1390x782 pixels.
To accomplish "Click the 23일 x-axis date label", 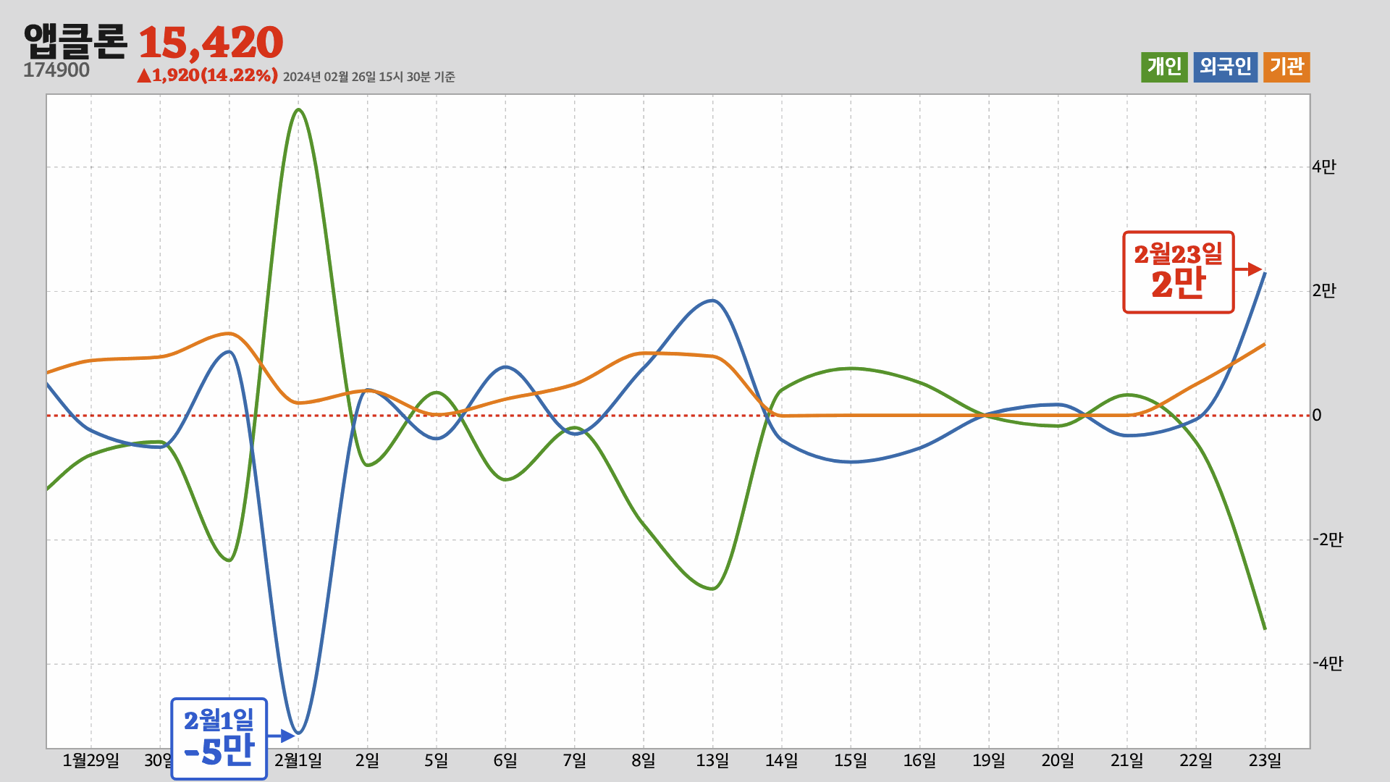I will pos(1265,761).
